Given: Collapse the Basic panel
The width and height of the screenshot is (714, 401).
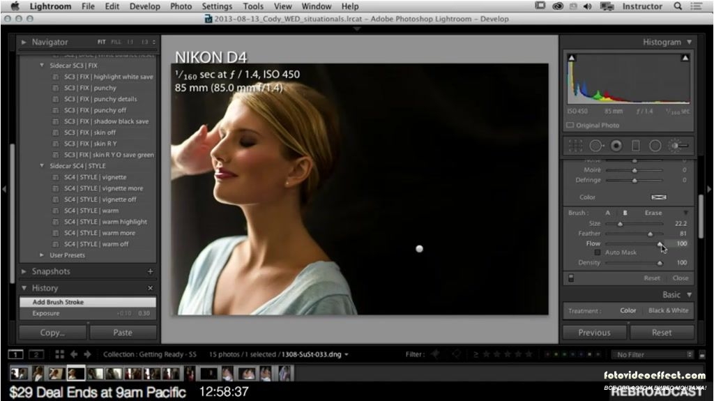Looking at the screenshot, I should coord(690,295).
